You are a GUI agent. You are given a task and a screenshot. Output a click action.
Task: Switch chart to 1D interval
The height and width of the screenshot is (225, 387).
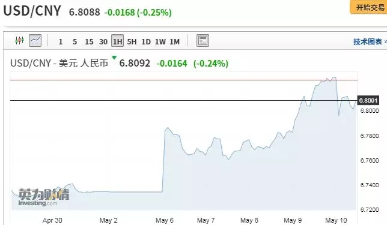click(x=146, y=41)
